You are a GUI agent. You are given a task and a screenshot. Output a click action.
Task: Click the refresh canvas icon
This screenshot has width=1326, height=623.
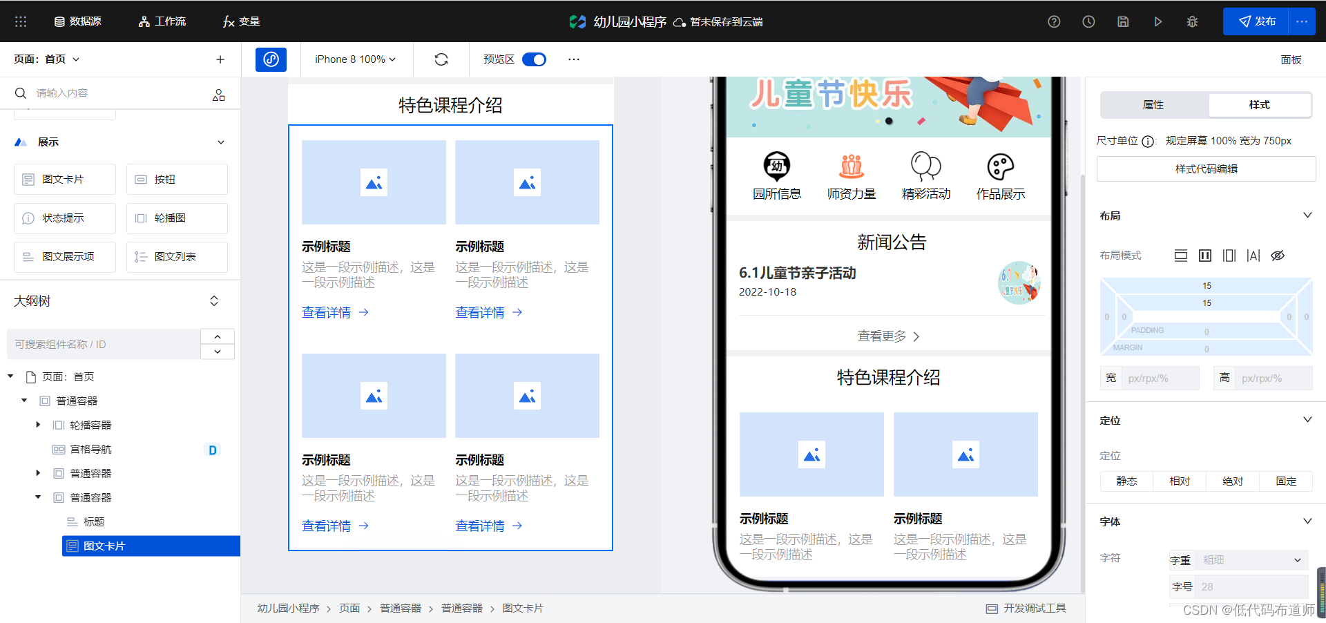point(441,59)
